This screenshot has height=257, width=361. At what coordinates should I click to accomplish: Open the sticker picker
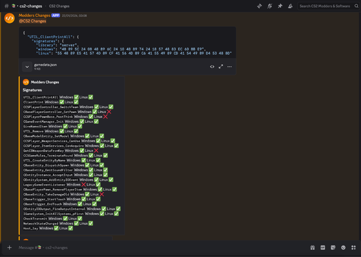[x=333, y=247]
